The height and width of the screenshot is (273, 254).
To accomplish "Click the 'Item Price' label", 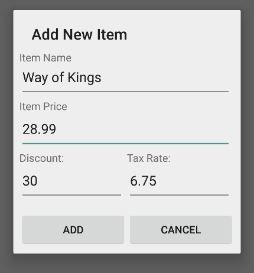I will pos(43,106).
